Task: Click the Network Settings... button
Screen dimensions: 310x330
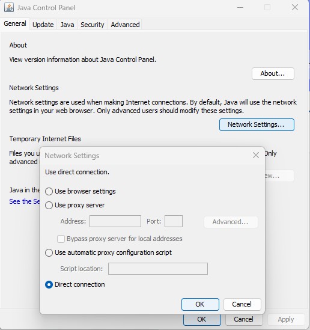Action: [x=257, y=124]
